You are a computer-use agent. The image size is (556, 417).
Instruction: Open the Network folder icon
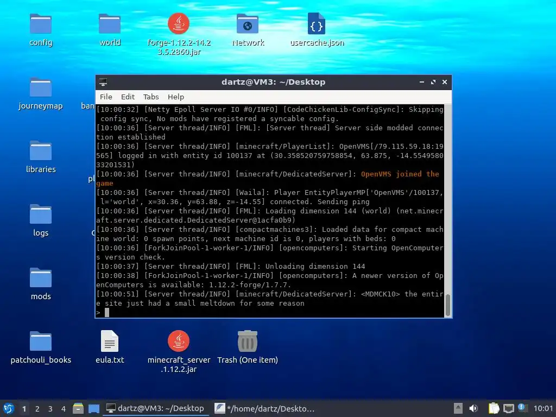click(248, 24)
